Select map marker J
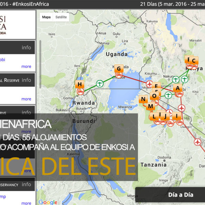Screen dimensions: 205x205 165,116
